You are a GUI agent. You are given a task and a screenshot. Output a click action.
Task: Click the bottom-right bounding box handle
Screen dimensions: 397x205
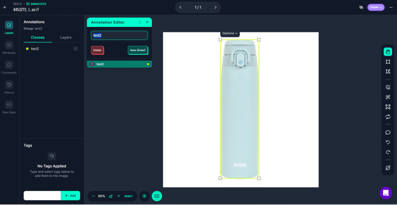click(x=259, y=178)
